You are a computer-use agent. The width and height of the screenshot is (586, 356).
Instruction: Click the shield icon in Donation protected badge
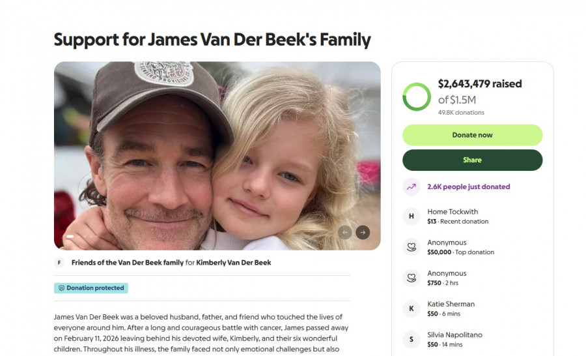click(62, 288)
